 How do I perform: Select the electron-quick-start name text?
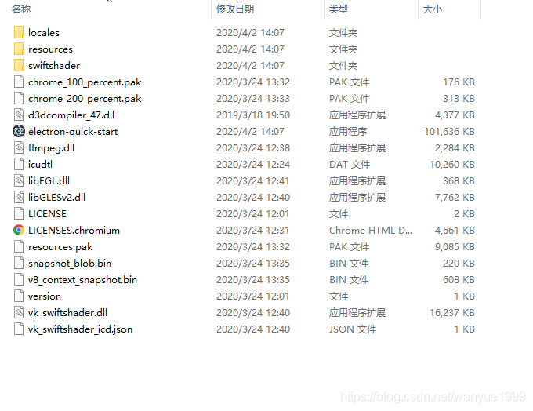(x=73, y=132)
